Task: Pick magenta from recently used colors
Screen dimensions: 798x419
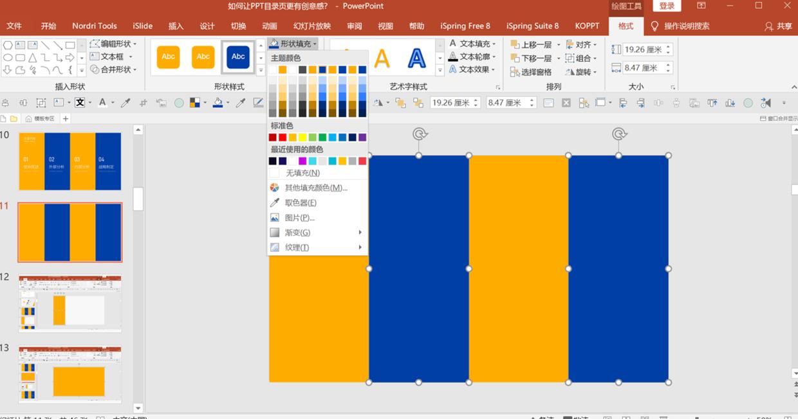Action: pyautogui.click(x=302, y=161)
